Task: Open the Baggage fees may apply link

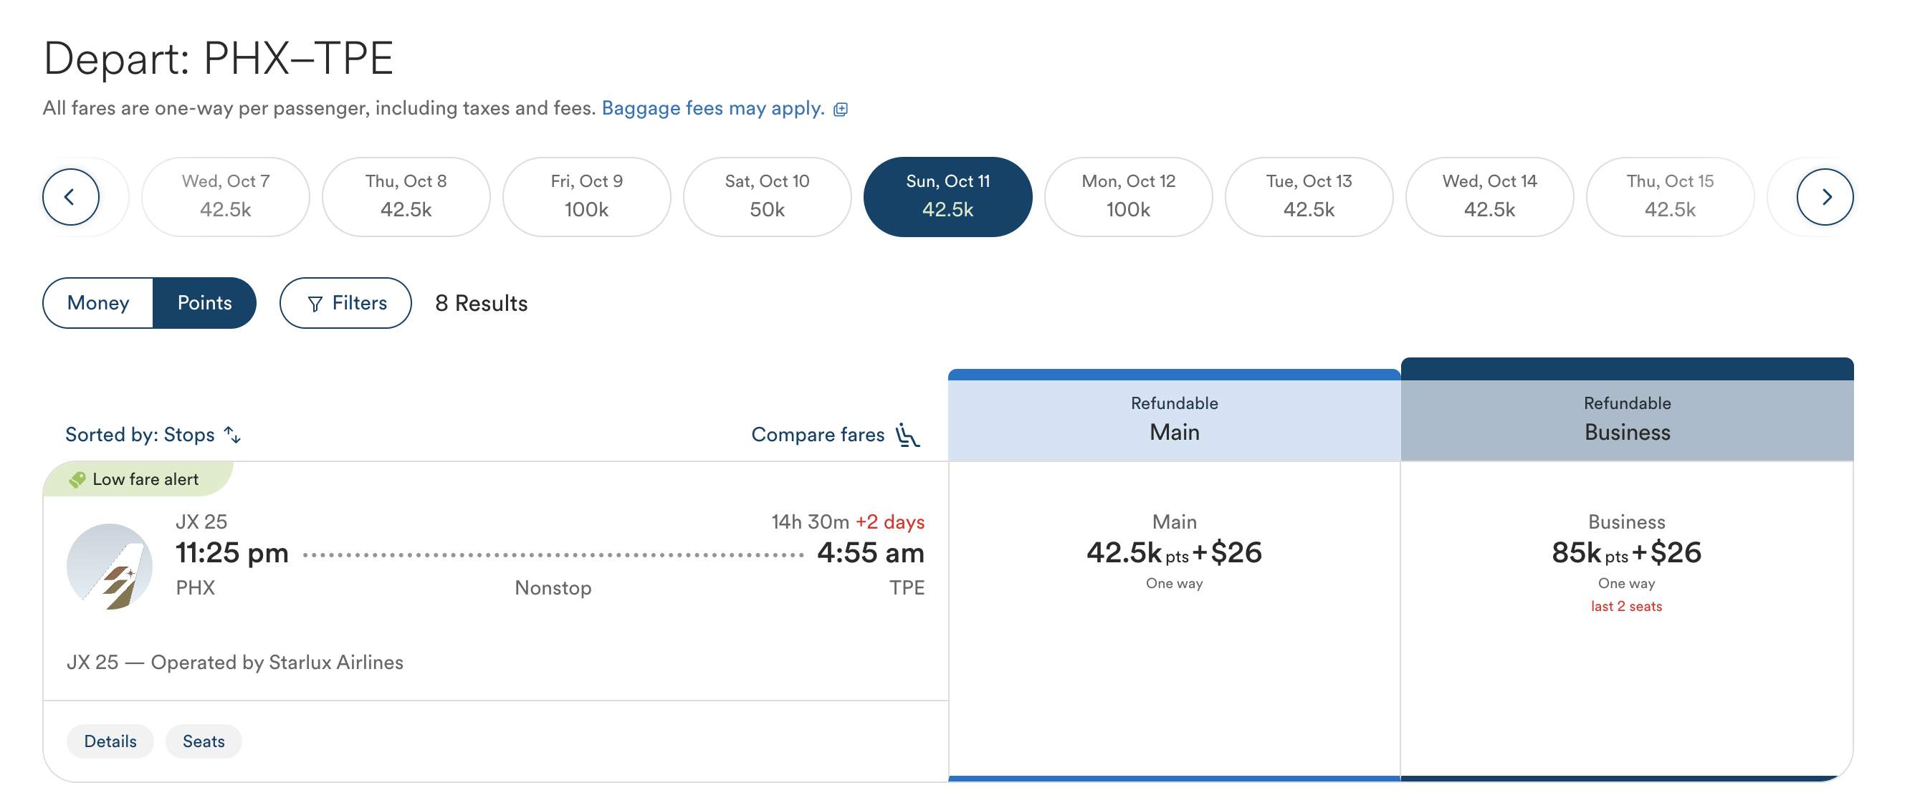Action: pos(712,108)
